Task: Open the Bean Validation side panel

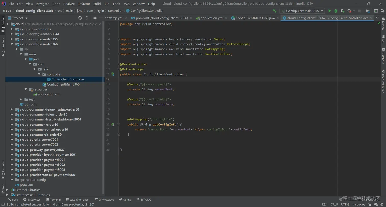Action: click(x=383, y=82)
